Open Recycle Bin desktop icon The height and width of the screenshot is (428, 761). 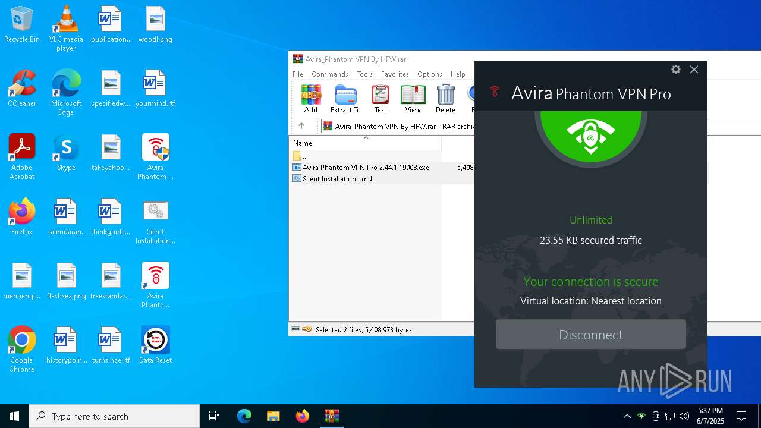(x=22, y=24)
